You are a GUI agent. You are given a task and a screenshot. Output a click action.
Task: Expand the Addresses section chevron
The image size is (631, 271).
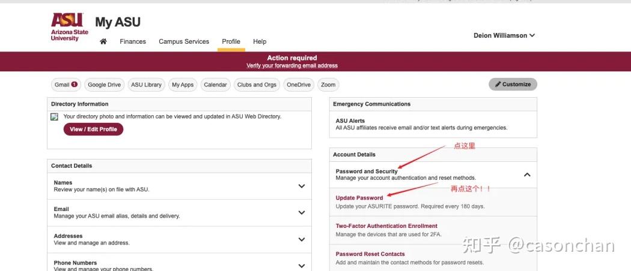point(302,239)
